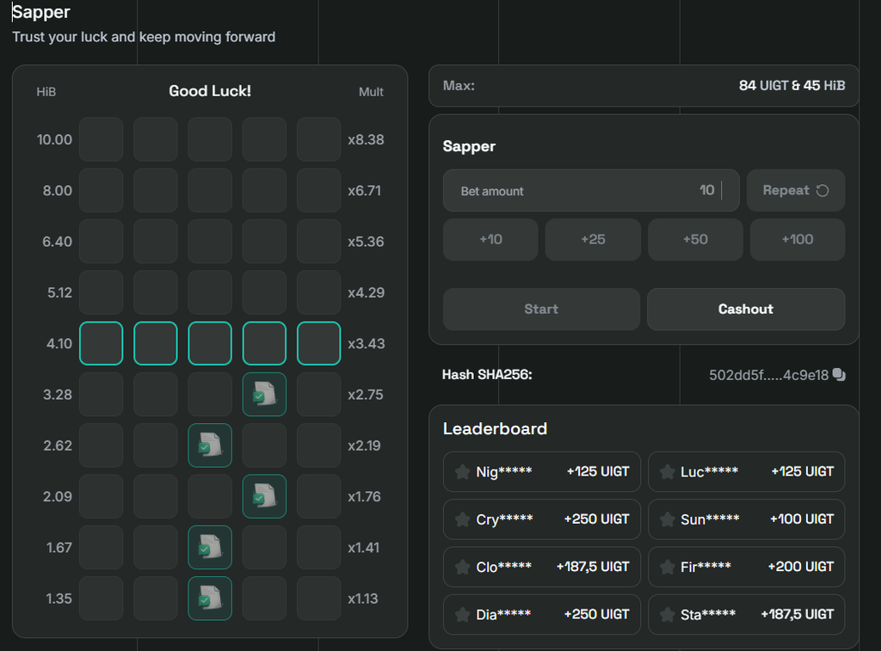Screen dimensions: 881x651
Task: Click the revealed document tile in row 1.67
Action: (x=210, y=548)
